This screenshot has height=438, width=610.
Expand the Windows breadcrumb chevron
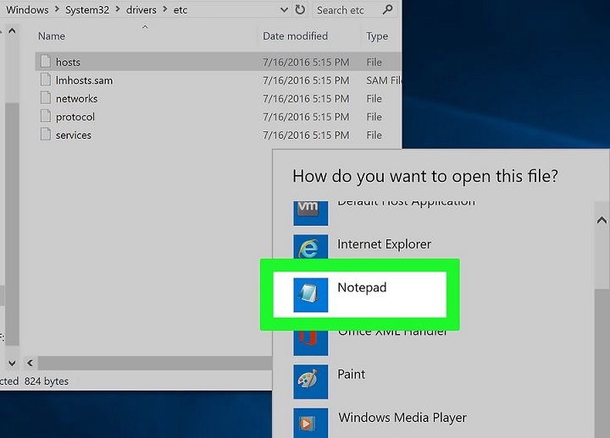pos(57,9)
